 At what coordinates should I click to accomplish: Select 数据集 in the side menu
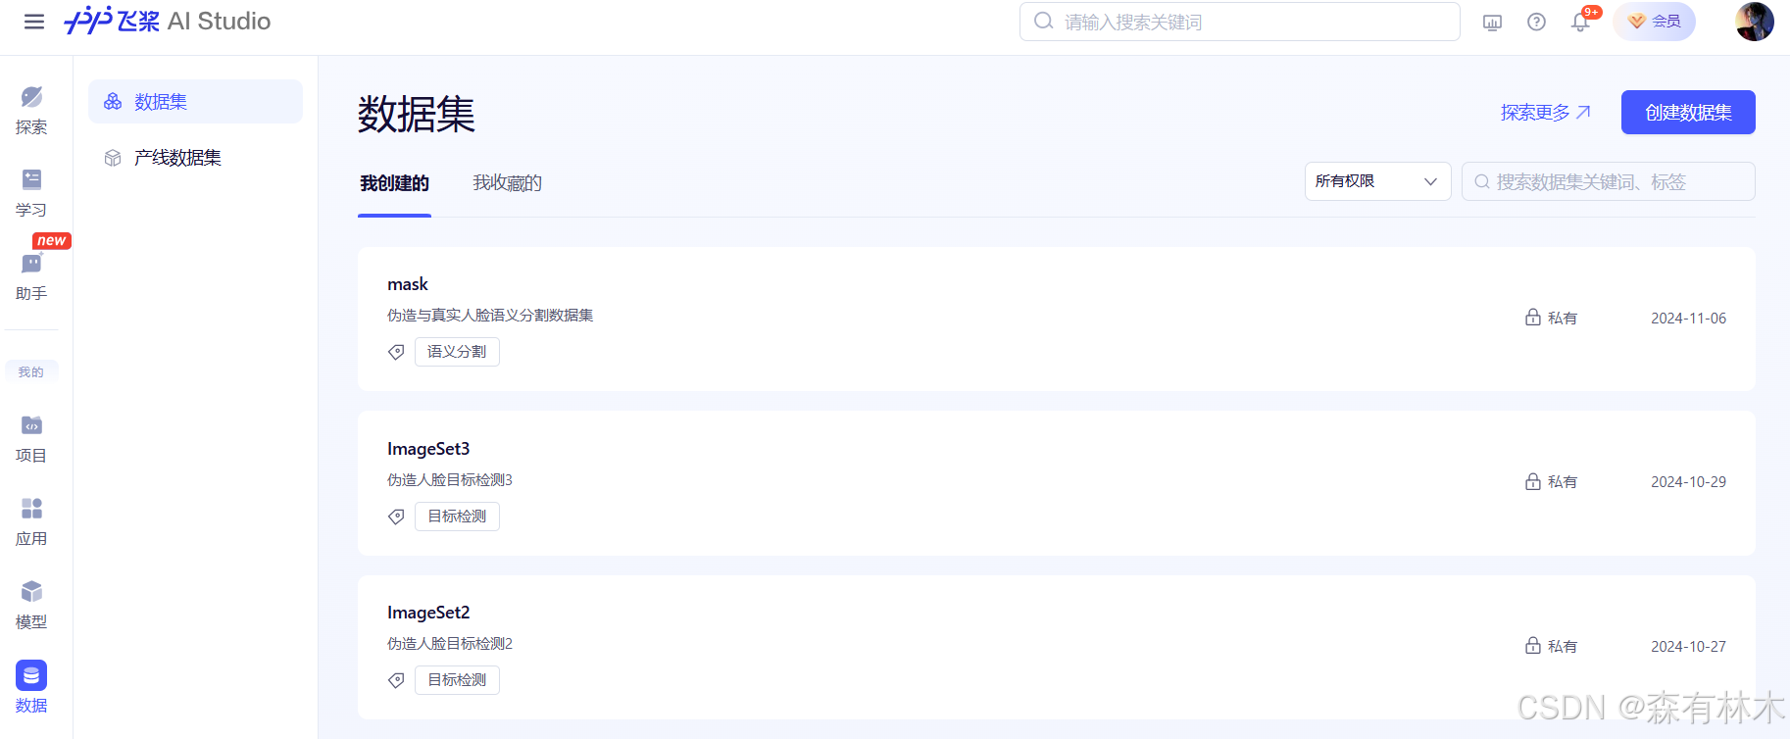coord(195,102)
